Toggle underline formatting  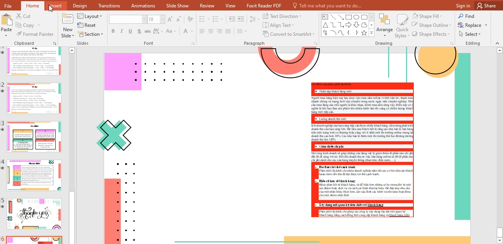pos(130,31)
